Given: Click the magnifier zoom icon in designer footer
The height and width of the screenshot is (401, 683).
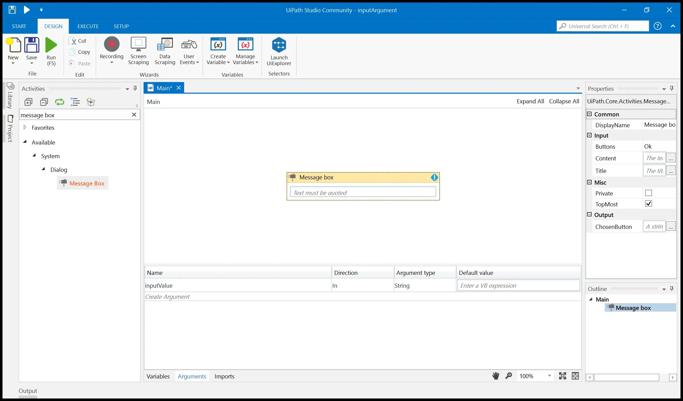Looking at the screenshot, I should click(509, 376).
